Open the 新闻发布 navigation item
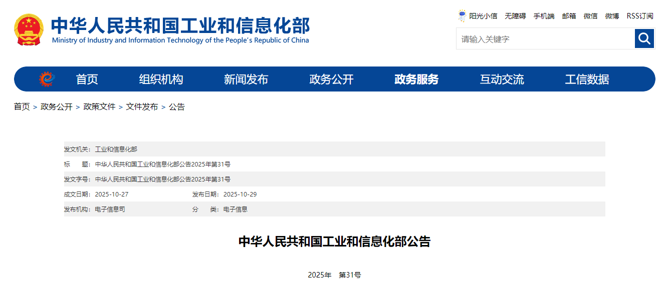The height and width of the screenshot is (291, 671). coord(246,78)
